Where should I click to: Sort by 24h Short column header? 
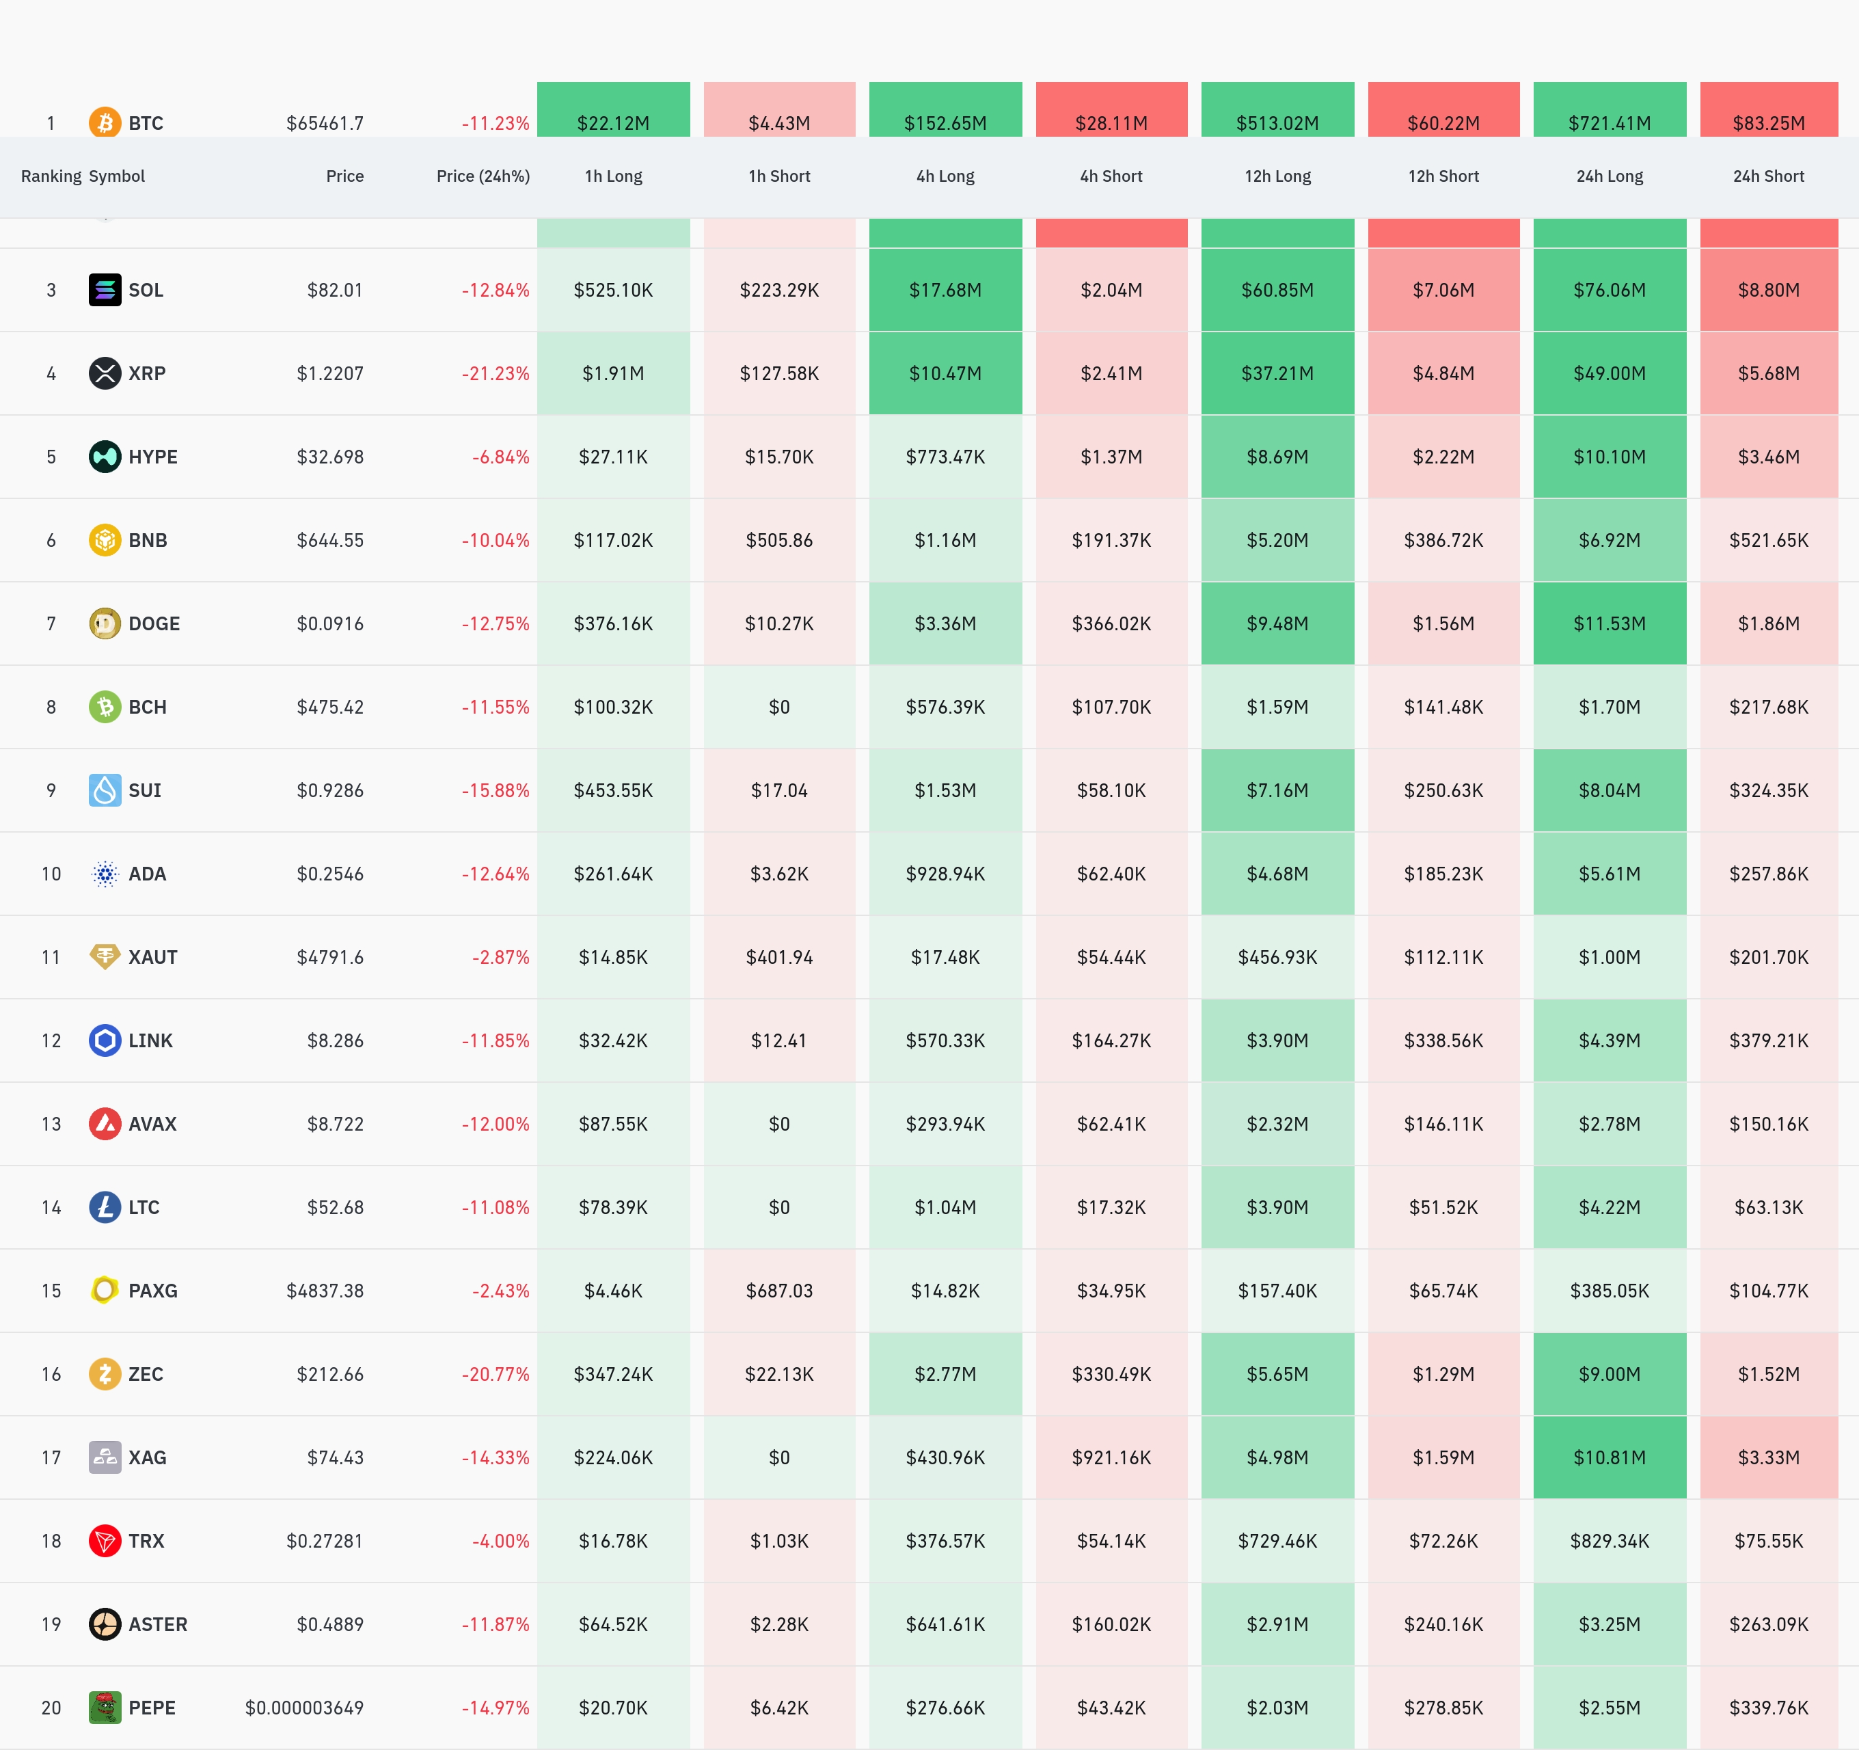coord(1768,176)
